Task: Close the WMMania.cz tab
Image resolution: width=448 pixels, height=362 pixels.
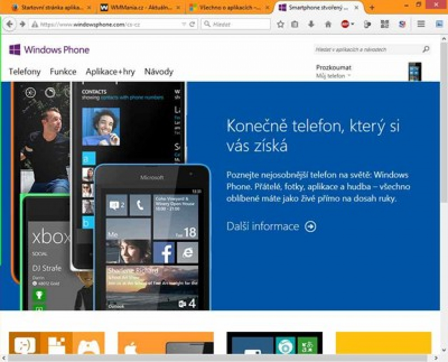Action: pyautogui.click(x=178, y=8)
